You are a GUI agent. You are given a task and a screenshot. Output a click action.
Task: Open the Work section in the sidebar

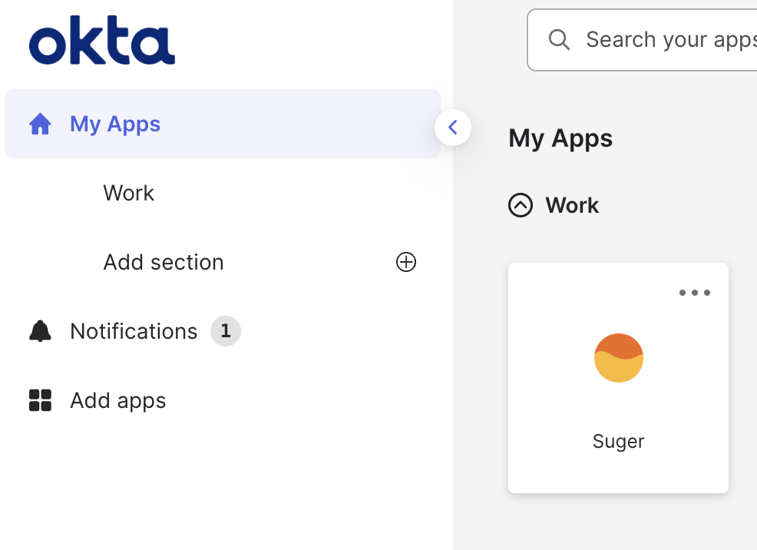pyautogui.click(x=128, y=193)
